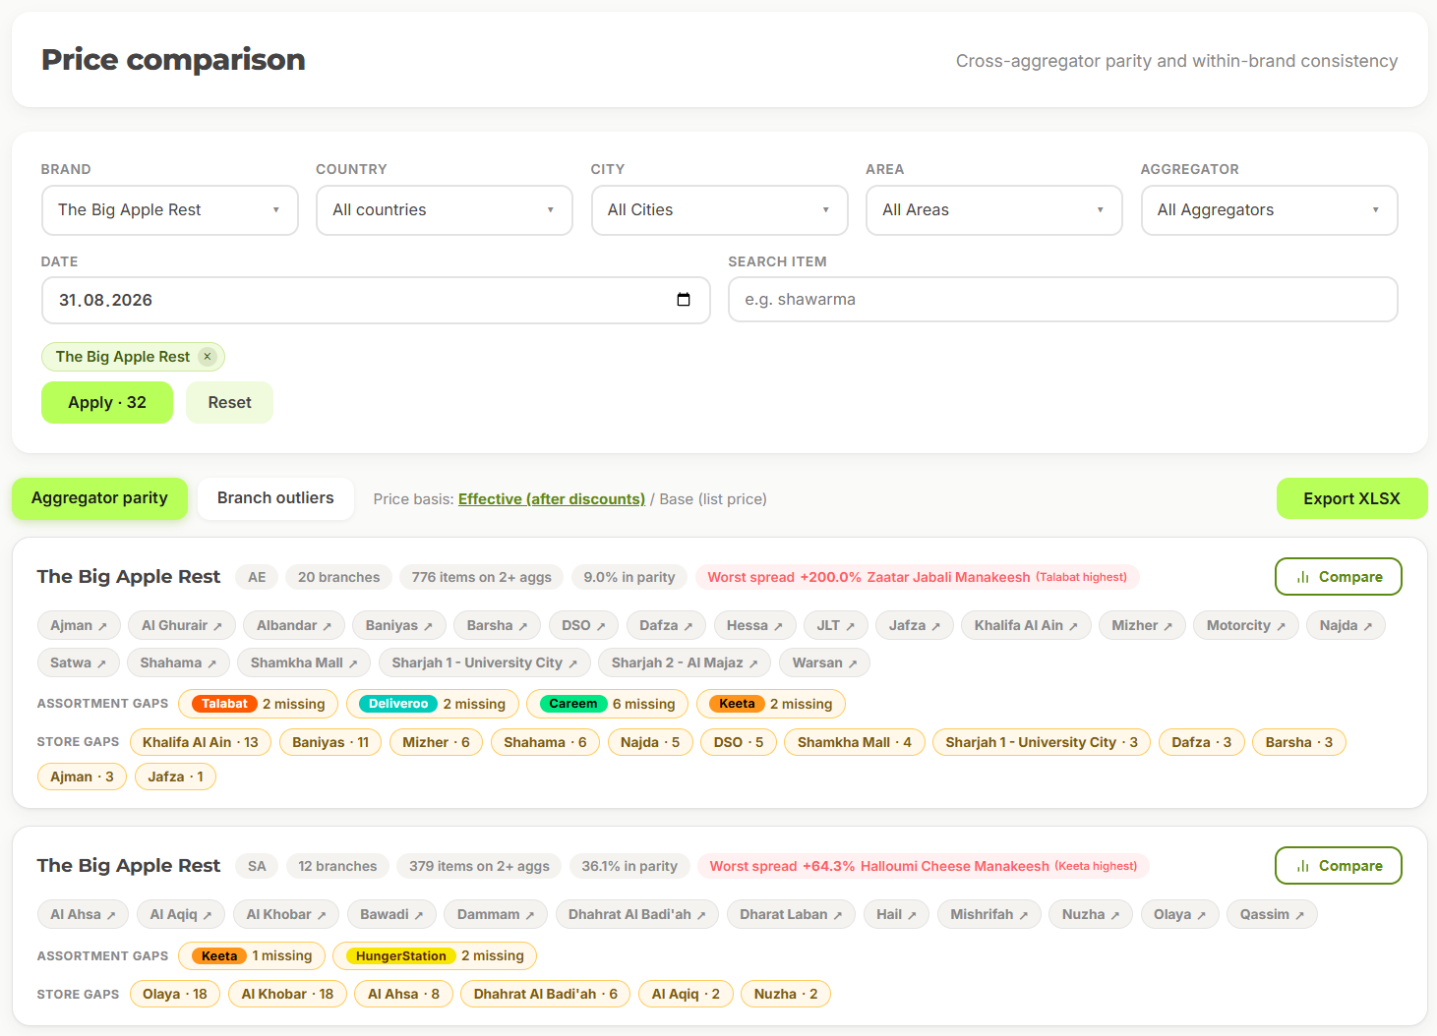Focus the Search Item text box
Image resolution: width=1437 pixels, height=1036 pixels.
[1063, 300]
